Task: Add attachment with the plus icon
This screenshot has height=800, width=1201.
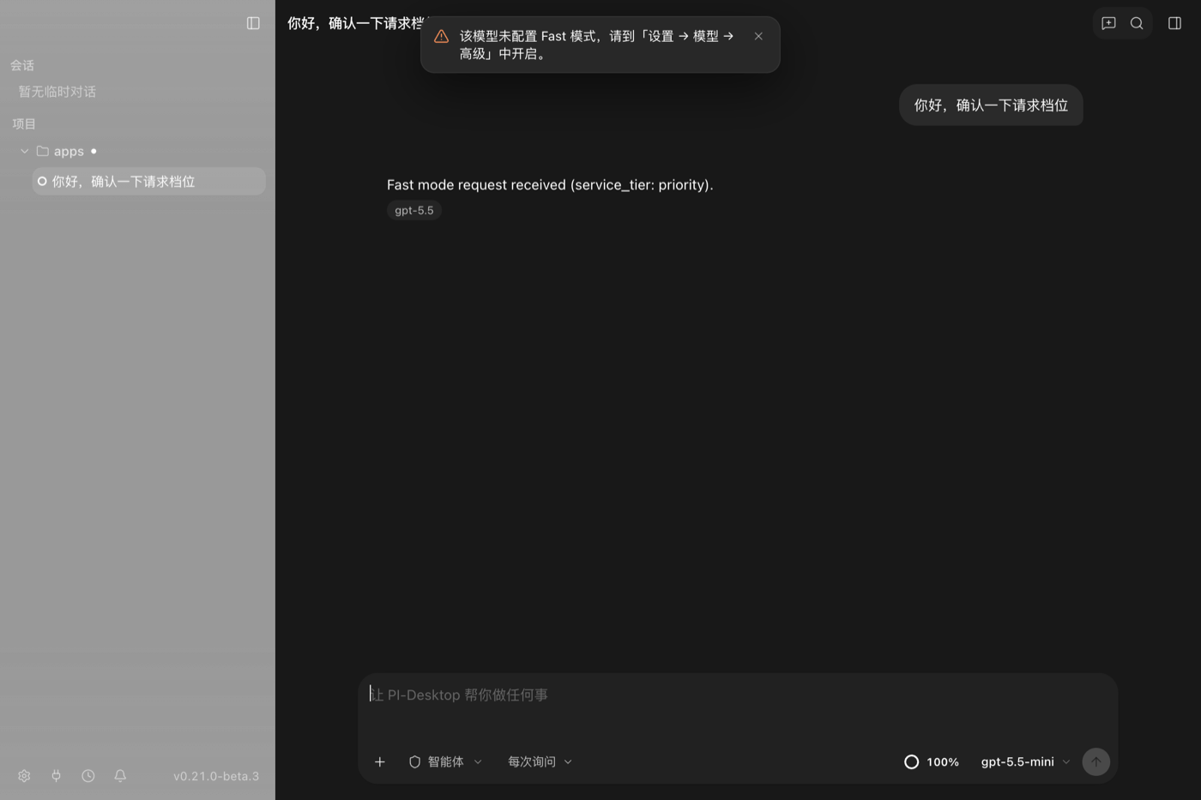Action: (x=379, y=761)
